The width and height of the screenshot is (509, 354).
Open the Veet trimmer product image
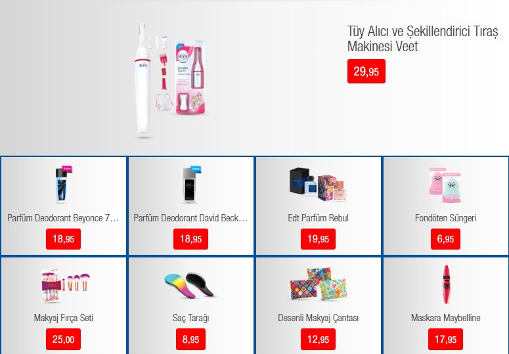(171, 81)
